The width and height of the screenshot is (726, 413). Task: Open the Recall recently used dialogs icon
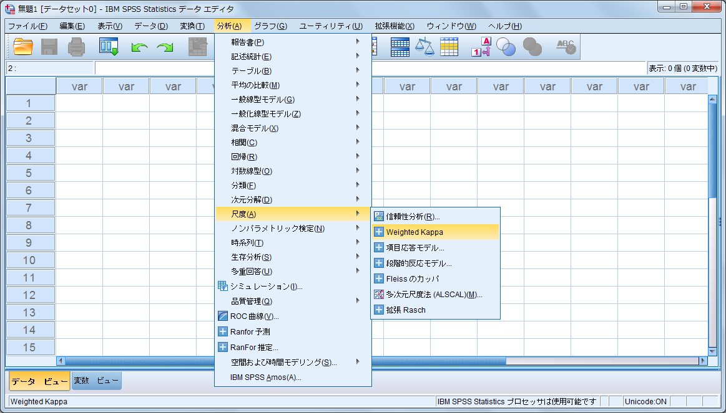pyautogui.click(x=109, y=47)
